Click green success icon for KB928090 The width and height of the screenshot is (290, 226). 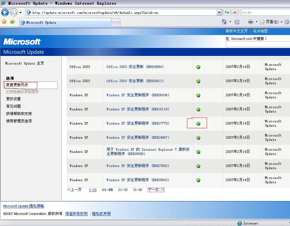pyautogui.click(x=198, y=152)
